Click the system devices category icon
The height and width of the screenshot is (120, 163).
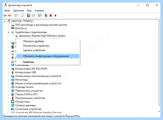tap(13, 109)
